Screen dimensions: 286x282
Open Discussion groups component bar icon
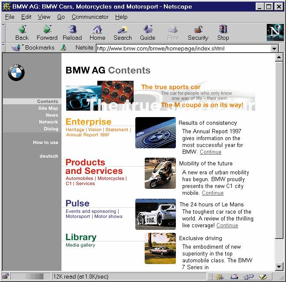pos(248,277)
